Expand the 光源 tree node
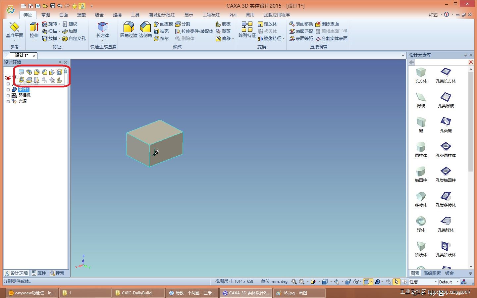The height and width of the screenshot is (298, 477). pos(8,102)
